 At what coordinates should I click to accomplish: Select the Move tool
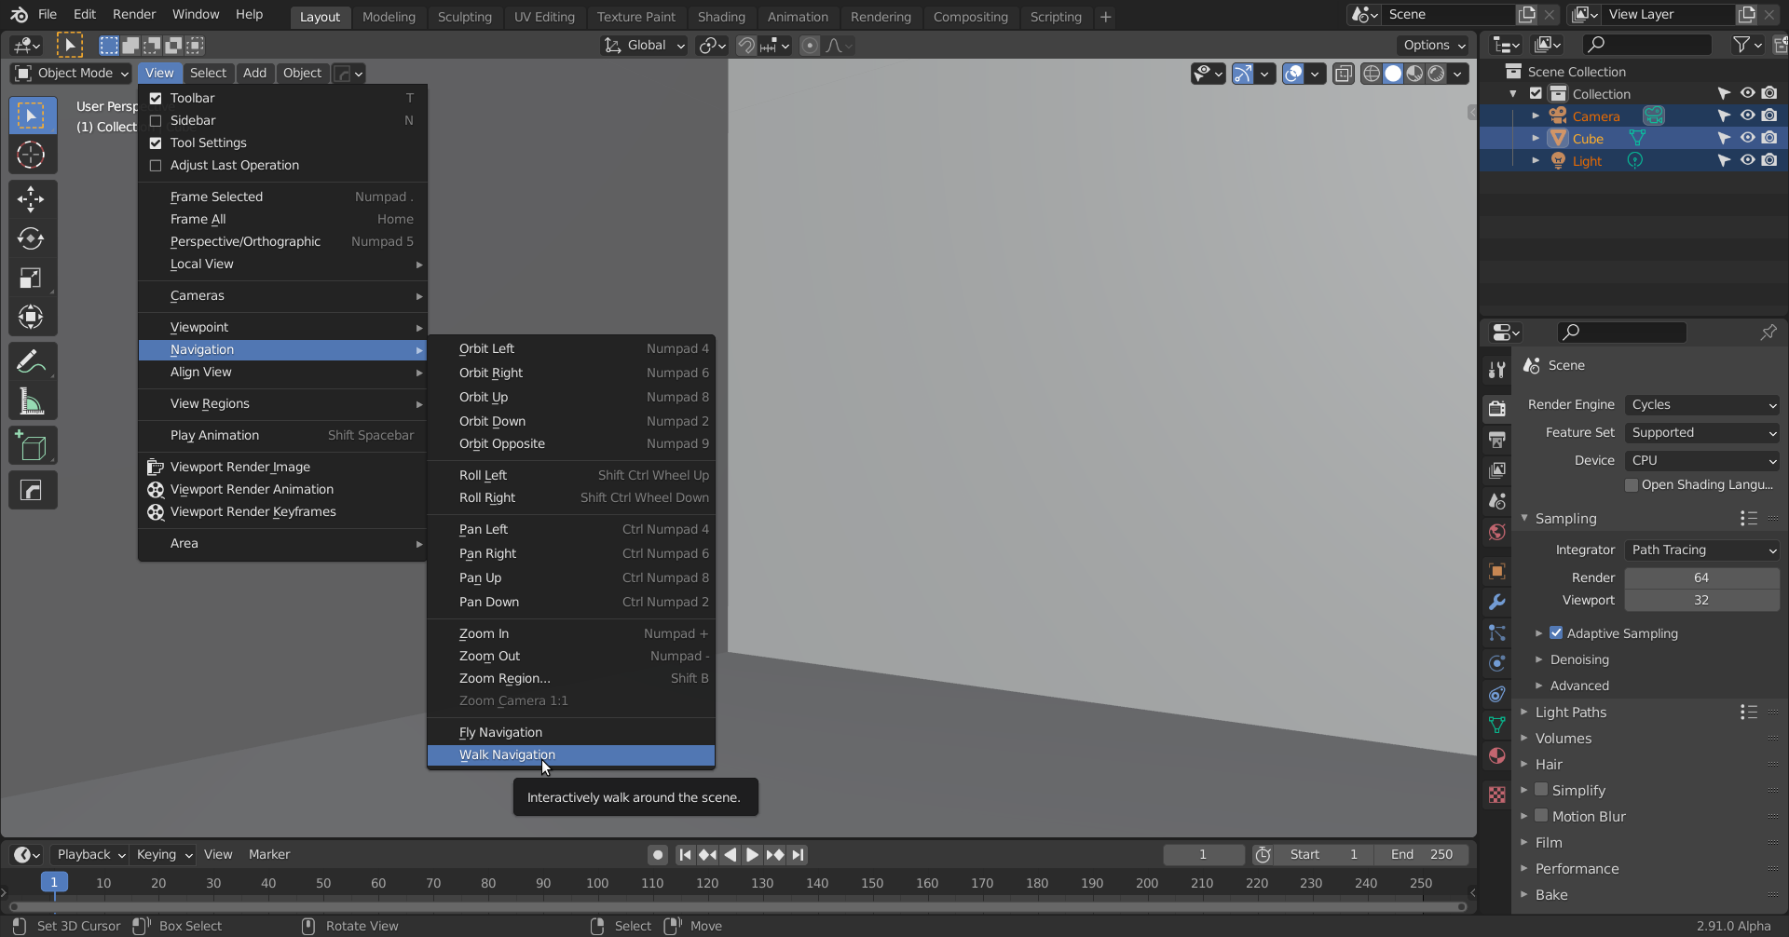tap(32, 198)
